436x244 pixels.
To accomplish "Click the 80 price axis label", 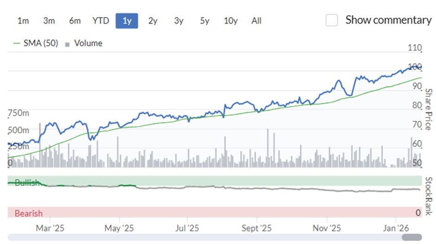I will [417, 105].
